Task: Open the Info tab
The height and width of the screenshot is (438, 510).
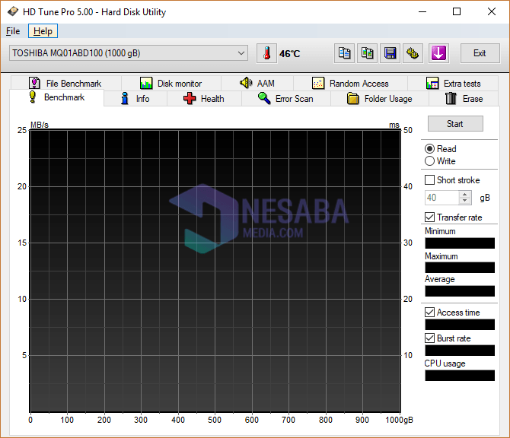Action: pos(135,98)
